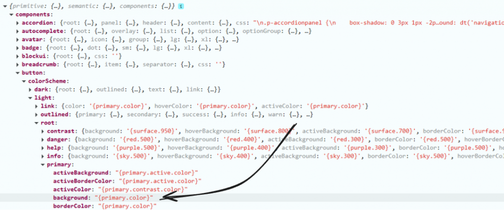Expand the help entry
The image size is (504, 210).
43,148
